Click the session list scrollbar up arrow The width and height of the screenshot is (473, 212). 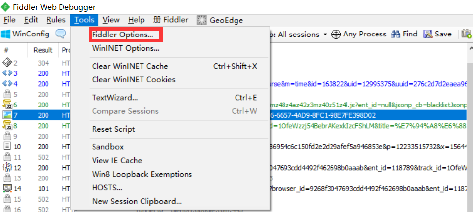[x=470, y=48]
